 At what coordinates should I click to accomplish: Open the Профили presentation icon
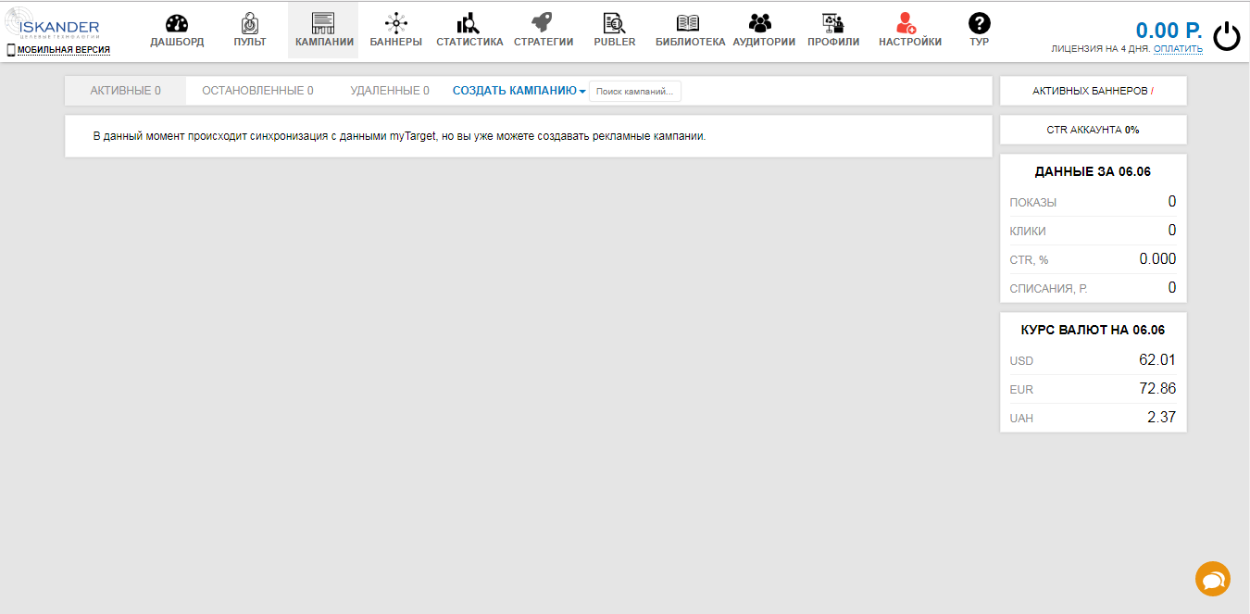pos(832,23)
